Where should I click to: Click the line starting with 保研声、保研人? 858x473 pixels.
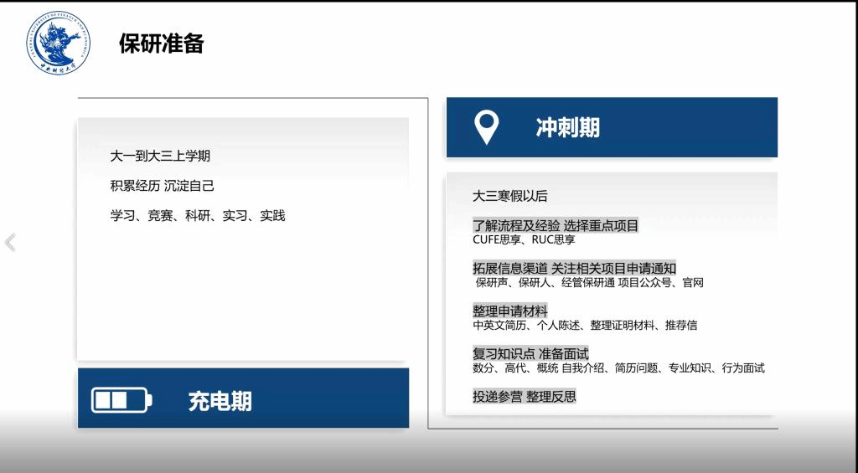pos(589,282)
